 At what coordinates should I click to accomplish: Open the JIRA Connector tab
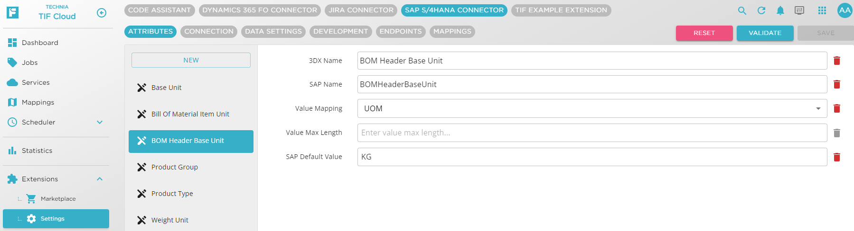pos(361,10)
